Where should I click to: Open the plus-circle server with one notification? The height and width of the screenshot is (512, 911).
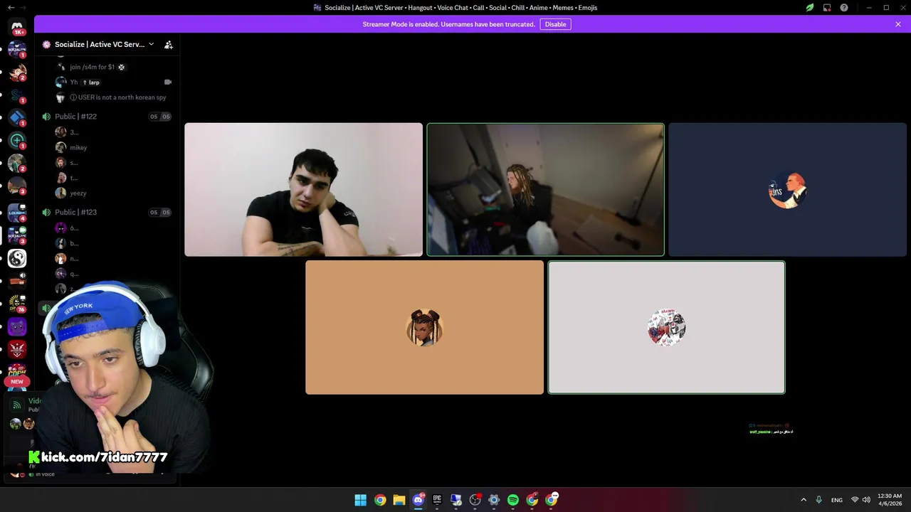pos(17,141)
